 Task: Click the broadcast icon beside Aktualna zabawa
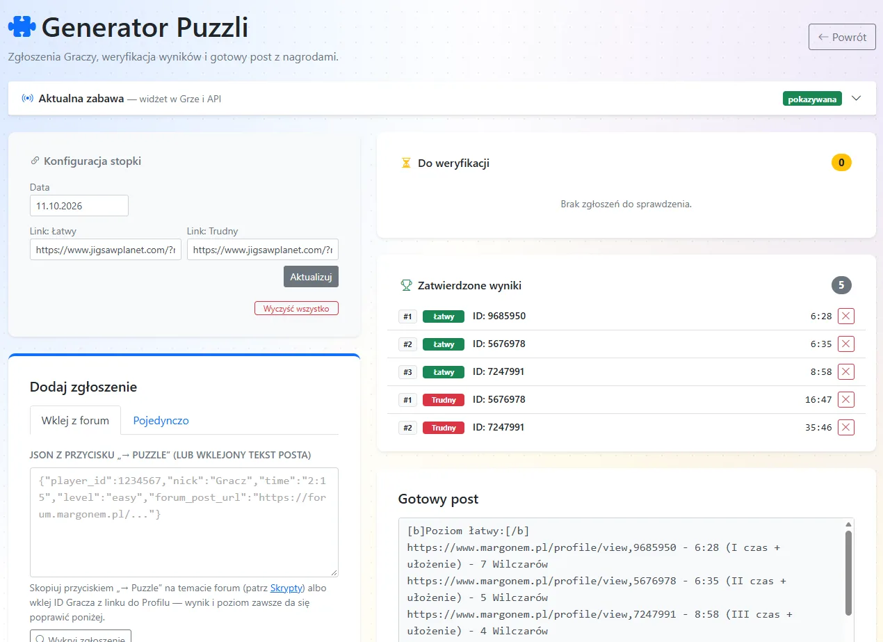tap(28, 99)
